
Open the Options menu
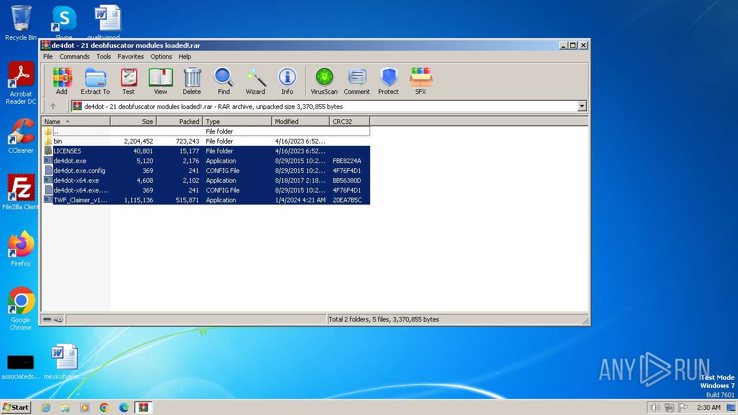(161, 56)
